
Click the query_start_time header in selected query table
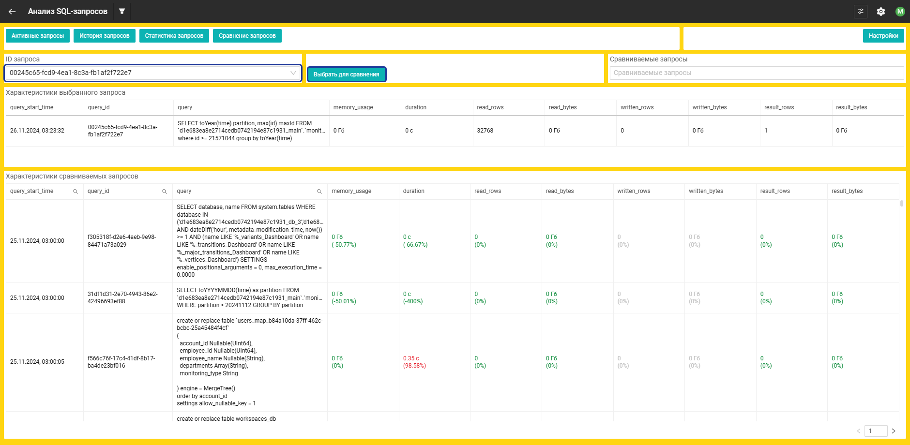point(31,107)
